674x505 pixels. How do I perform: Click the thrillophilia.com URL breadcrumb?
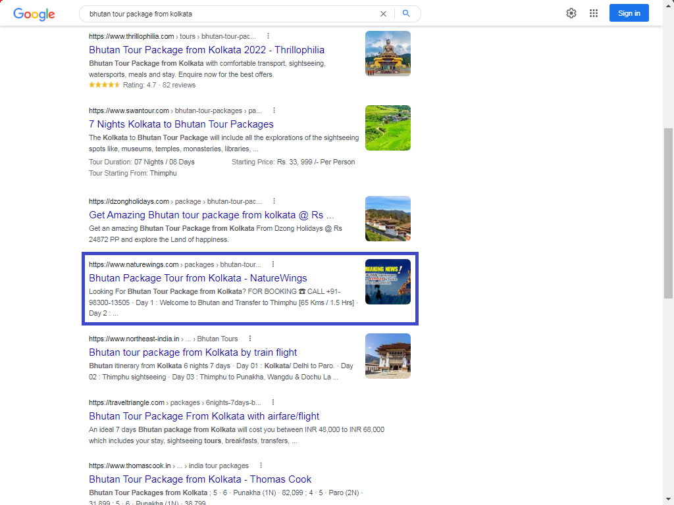(x=172, y=36)
